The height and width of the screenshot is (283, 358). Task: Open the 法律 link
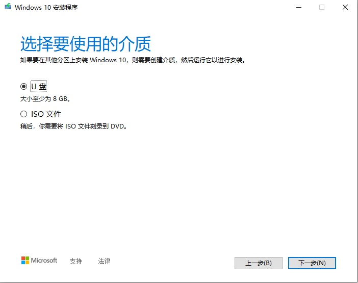(x=104, y=261)
